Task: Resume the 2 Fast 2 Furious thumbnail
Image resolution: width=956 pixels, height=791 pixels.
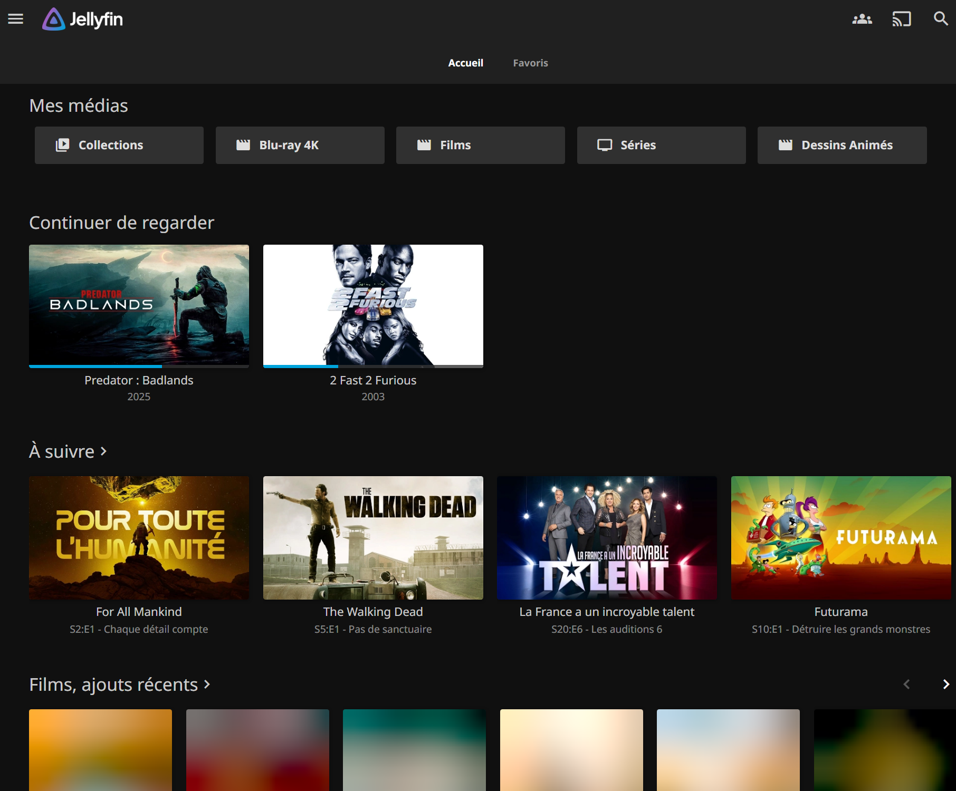Action: tap(373, 305)
